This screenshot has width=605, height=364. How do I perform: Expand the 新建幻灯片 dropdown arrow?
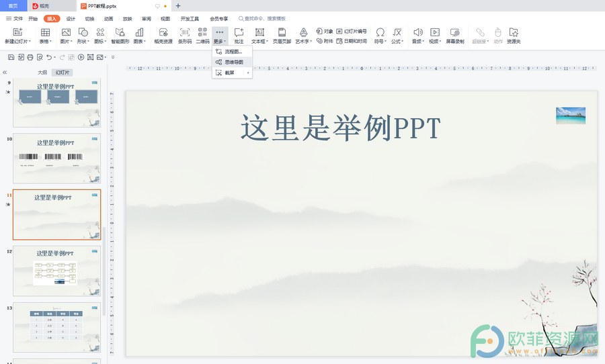30,42
